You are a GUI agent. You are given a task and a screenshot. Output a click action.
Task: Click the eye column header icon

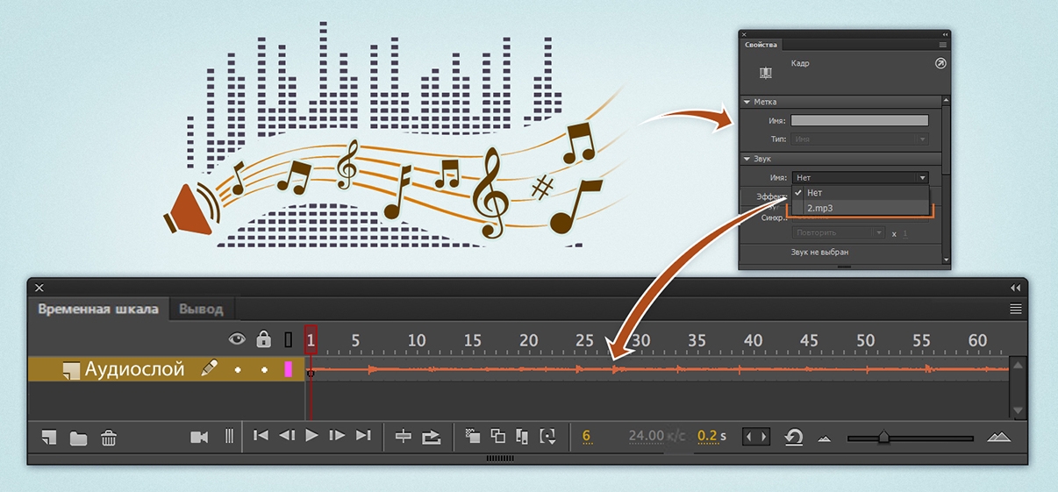click(237, 339)
